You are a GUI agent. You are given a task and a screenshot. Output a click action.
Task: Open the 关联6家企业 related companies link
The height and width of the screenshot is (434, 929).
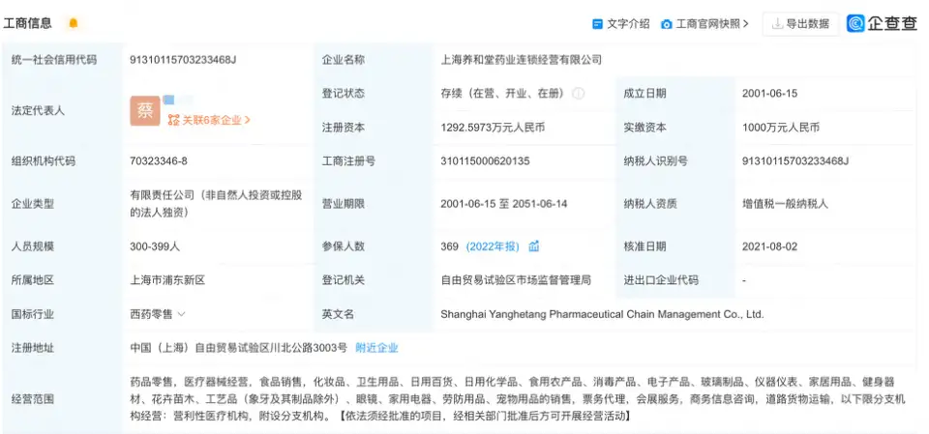click(x=209, y=121)
